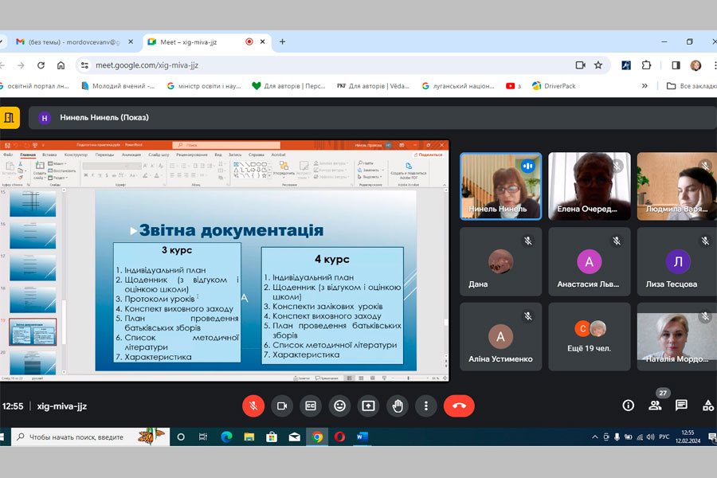Open the emoji reactions button
The image size is (717, 478).
[x=339, y=406]
